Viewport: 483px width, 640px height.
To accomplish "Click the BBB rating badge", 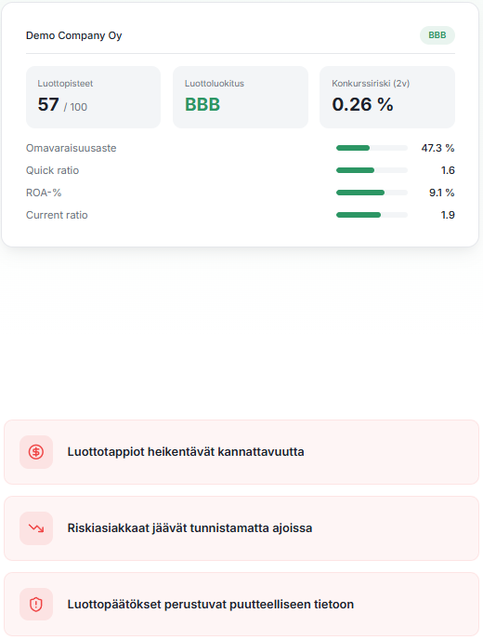I will click(437, 35).
